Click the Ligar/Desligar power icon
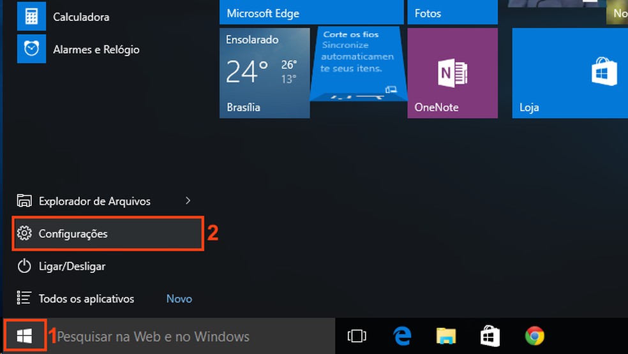This screenshot has width=628, height=354. point(24,266)
